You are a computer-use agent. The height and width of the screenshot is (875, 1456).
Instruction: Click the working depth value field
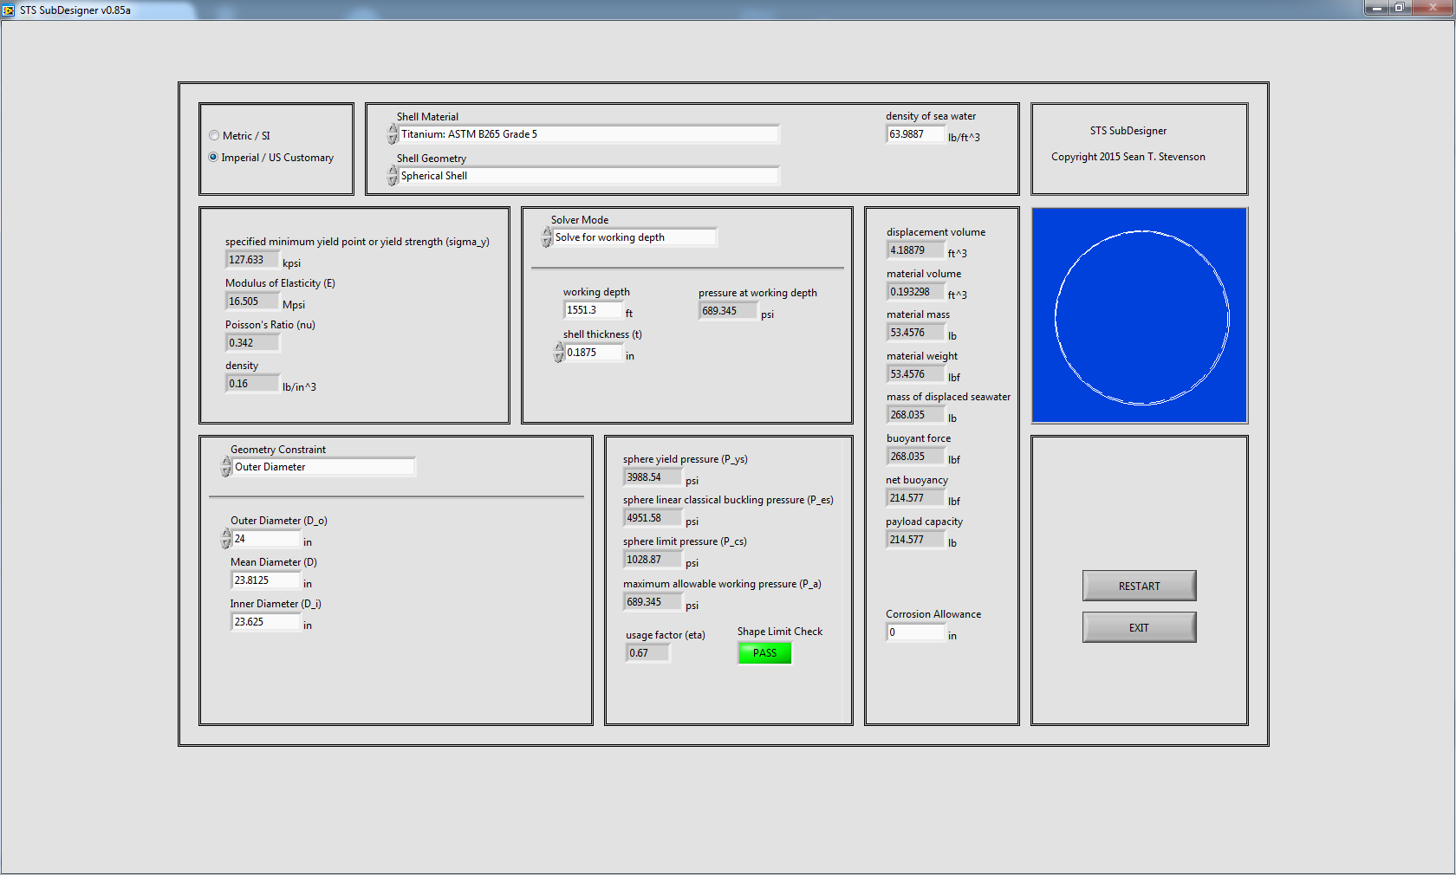click(x=593, y=310)
